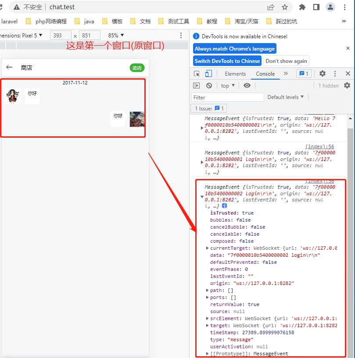Open DevTools settings gear

click(x=323, y=73)
